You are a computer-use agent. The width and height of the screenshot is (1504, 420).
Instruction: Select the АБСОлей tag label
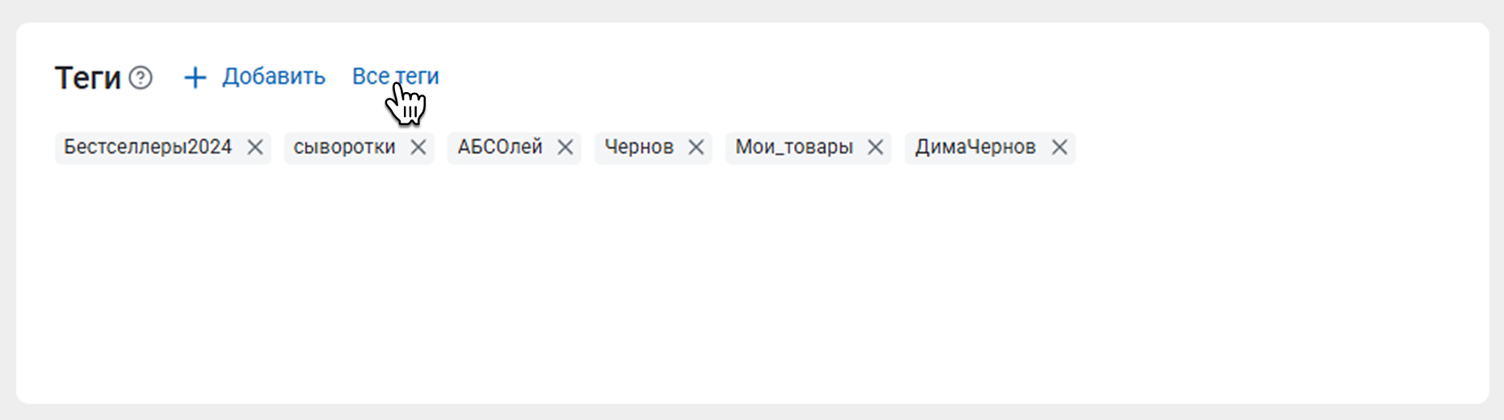pyautogui.click(x=500, y=148)
